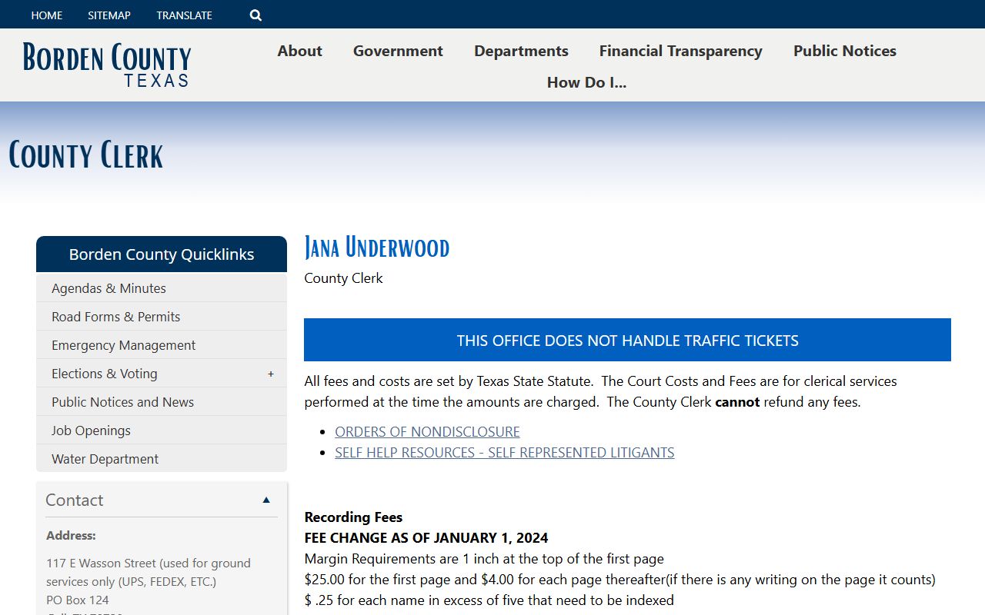Click the $25.00 for the first page line
Screen dimensions: 985x615
[619, 580]
